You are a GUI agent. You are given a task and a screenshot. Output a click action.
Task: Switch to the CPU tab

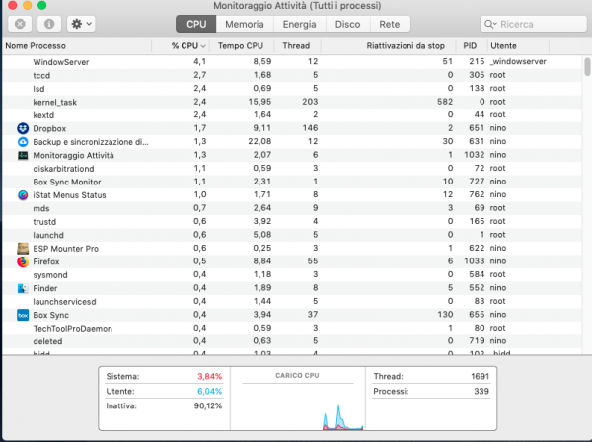coord(196,24)
